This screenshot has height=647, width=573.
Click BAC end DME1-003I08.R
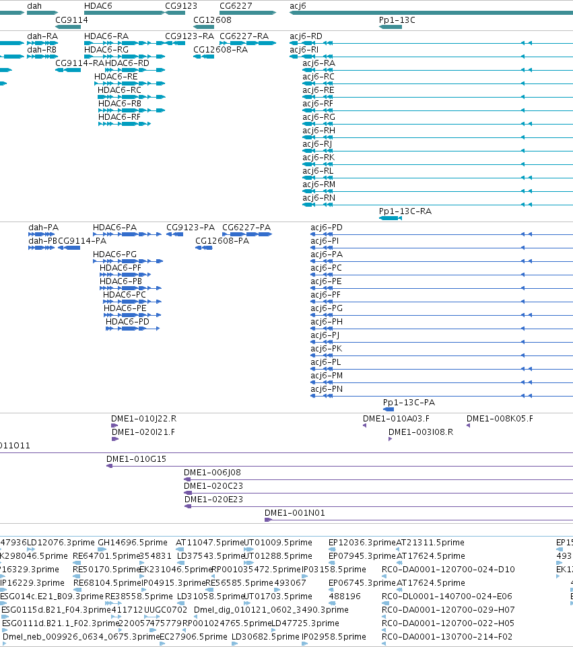[421, 432]
